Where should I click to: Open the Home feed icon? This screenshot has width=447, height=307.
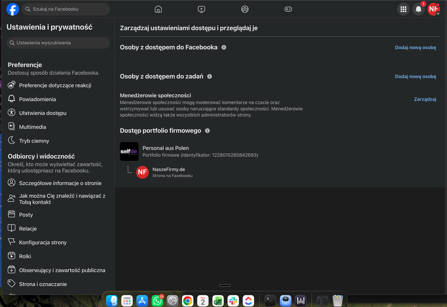[x=158, y=9]
